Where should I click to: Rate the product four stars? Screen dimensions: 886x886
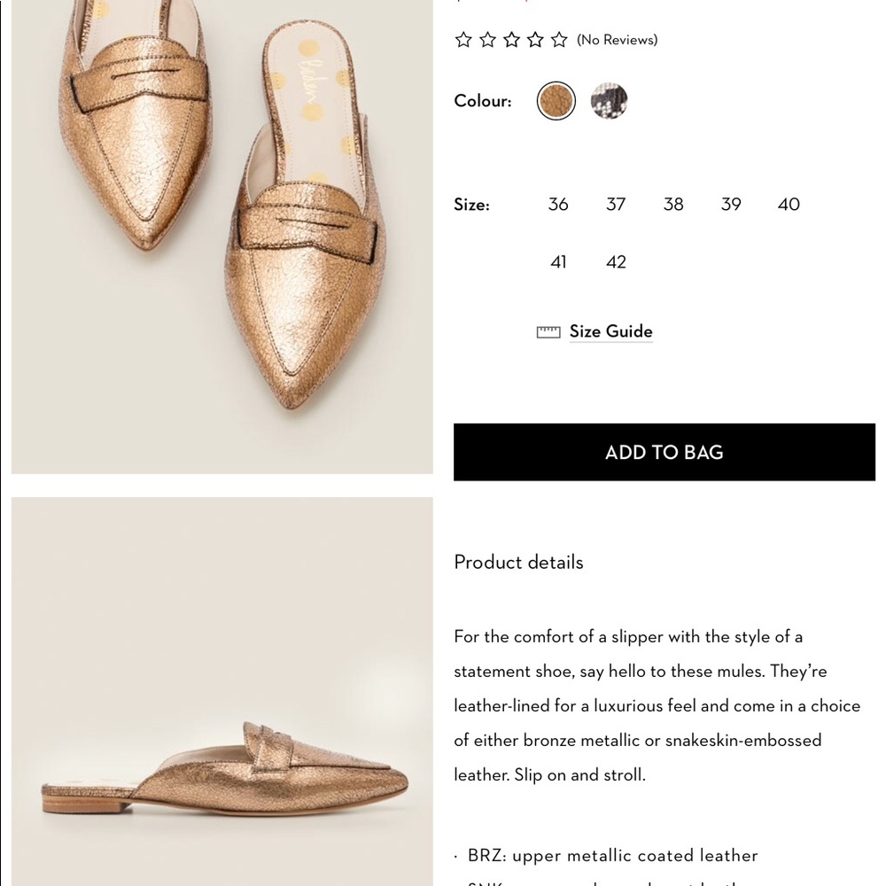(534, 39)
